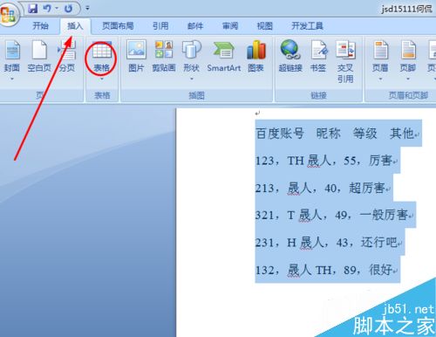Expand the 形状 dropdown arrow
Image resolution: width=436 pixels, height=337 pixels.
tap(192, 79)
